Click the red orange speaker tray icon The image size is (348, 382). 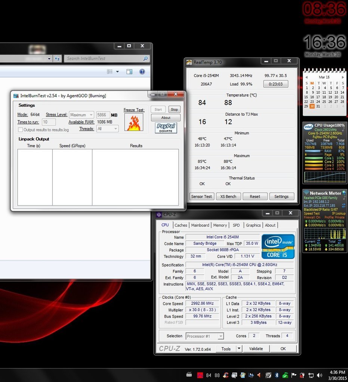click(x=259, y=375)
